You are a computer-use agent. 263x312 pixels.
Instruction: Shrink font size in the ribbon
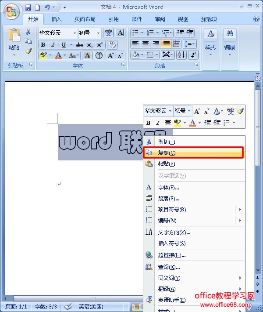click(x=120, y=55)
